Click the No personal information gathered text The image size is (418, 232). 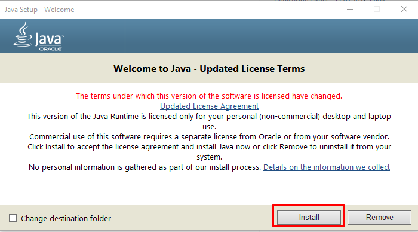pos(145,167)
